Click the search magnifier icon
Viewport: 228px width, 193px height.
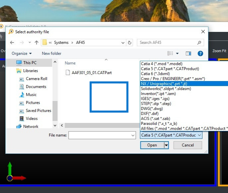click(x=199, y=43)
